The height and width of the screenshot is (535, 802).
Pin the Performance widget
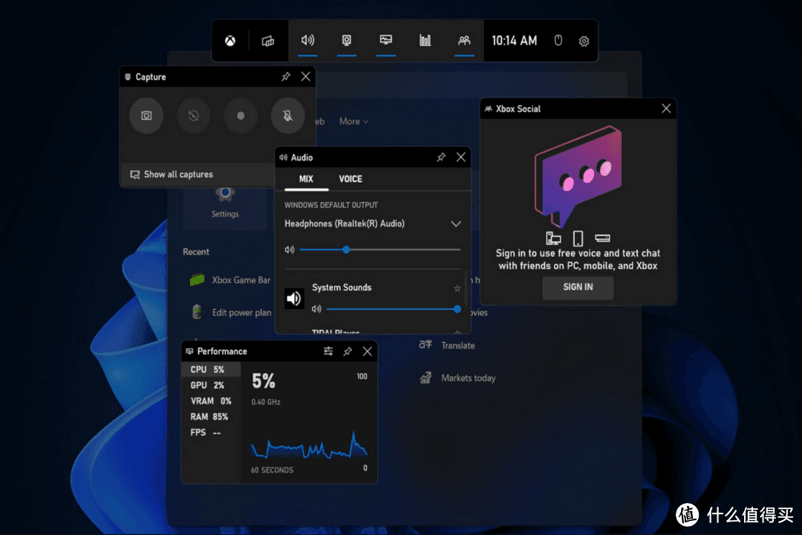pos(348,351)
